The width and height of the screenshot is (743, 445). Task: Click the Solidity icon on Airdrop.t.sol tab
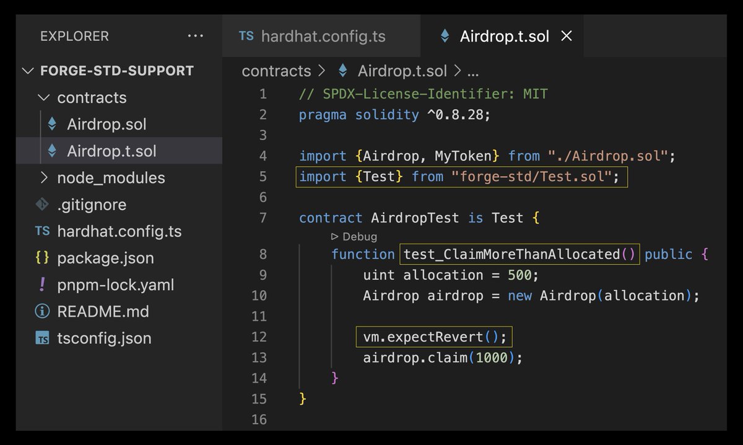point(445,36)
